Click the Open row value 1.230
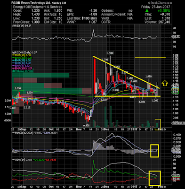Screen dimensions: 185x189 35,11
